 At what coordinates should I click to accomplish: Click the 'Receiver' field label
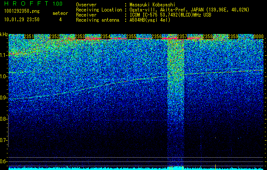[x=86, y=15]
